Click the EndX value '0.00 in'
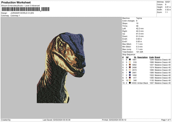The image size is (172, 122). click(x=139, y=39)
